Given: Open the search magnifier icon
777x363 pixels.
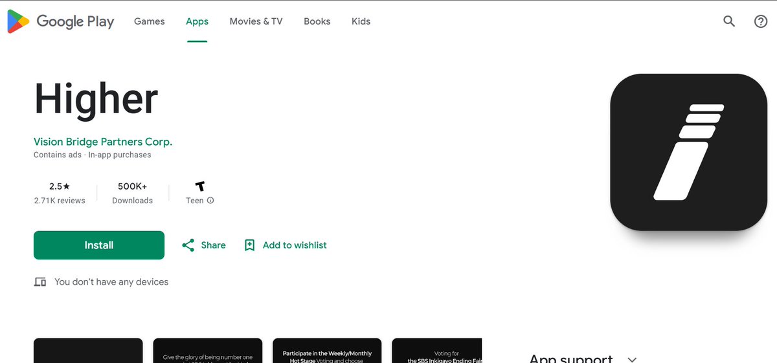Looking at the screenshot, I should 729,21.
